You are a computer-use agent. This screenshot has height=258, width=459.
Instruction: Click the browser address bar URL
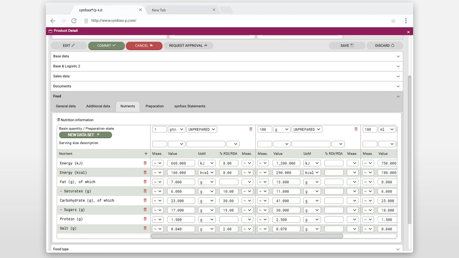[114, 21]
